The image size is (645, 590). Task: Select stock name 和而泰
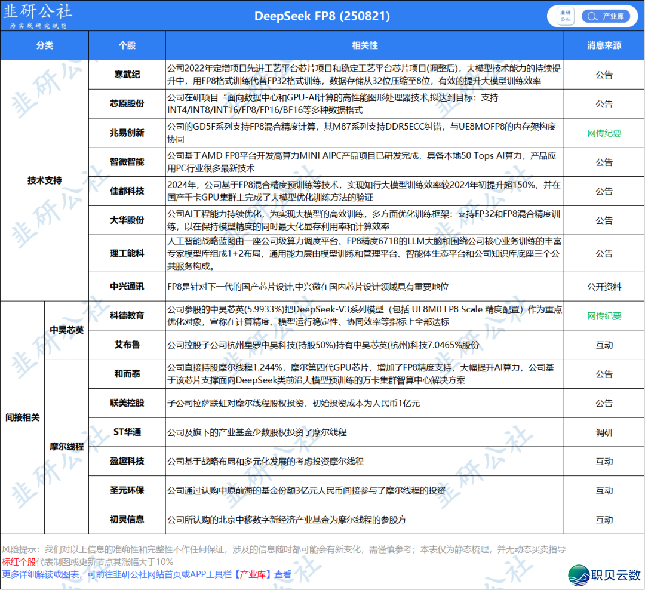coord(127,374)
